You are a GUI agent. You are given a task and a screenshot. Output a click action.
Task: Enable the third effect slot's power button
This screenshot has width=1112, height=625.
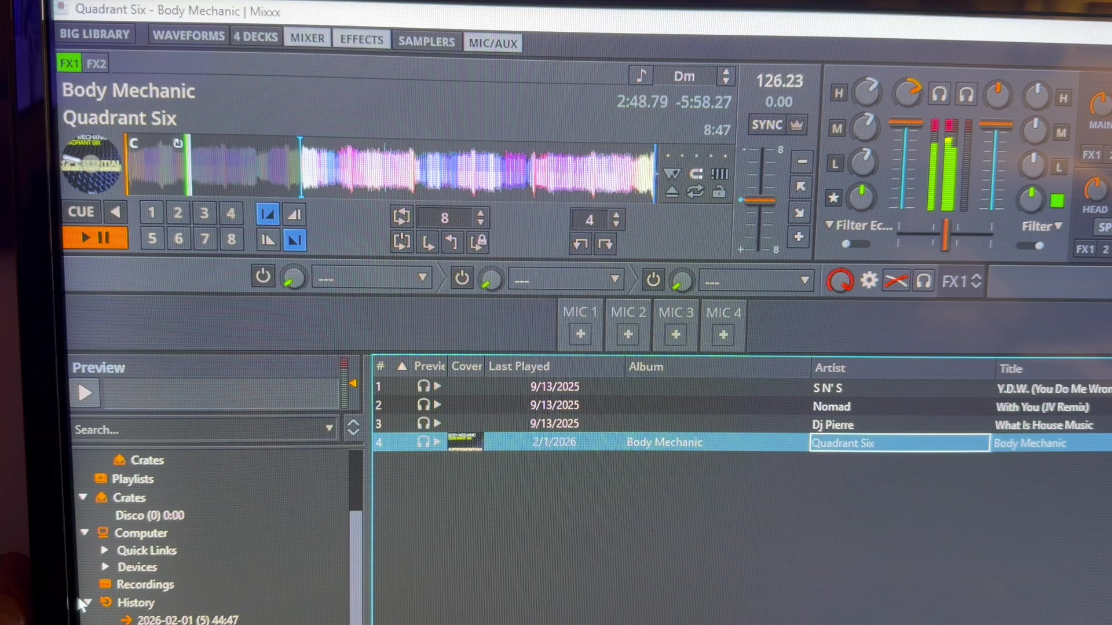(653, 280)
